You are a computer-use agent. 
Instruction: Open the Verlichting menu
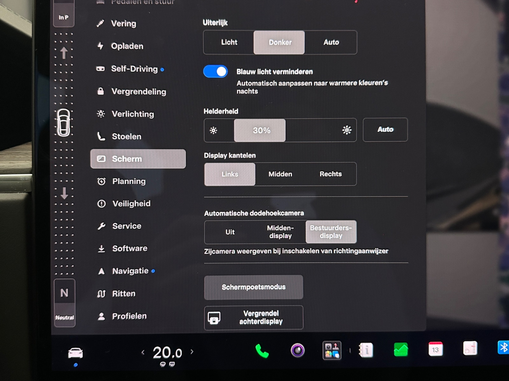[x=126, y=114]
